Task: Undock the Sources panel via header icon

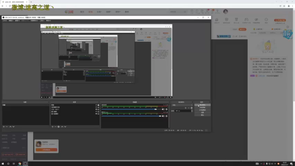Action: point(98,102)
